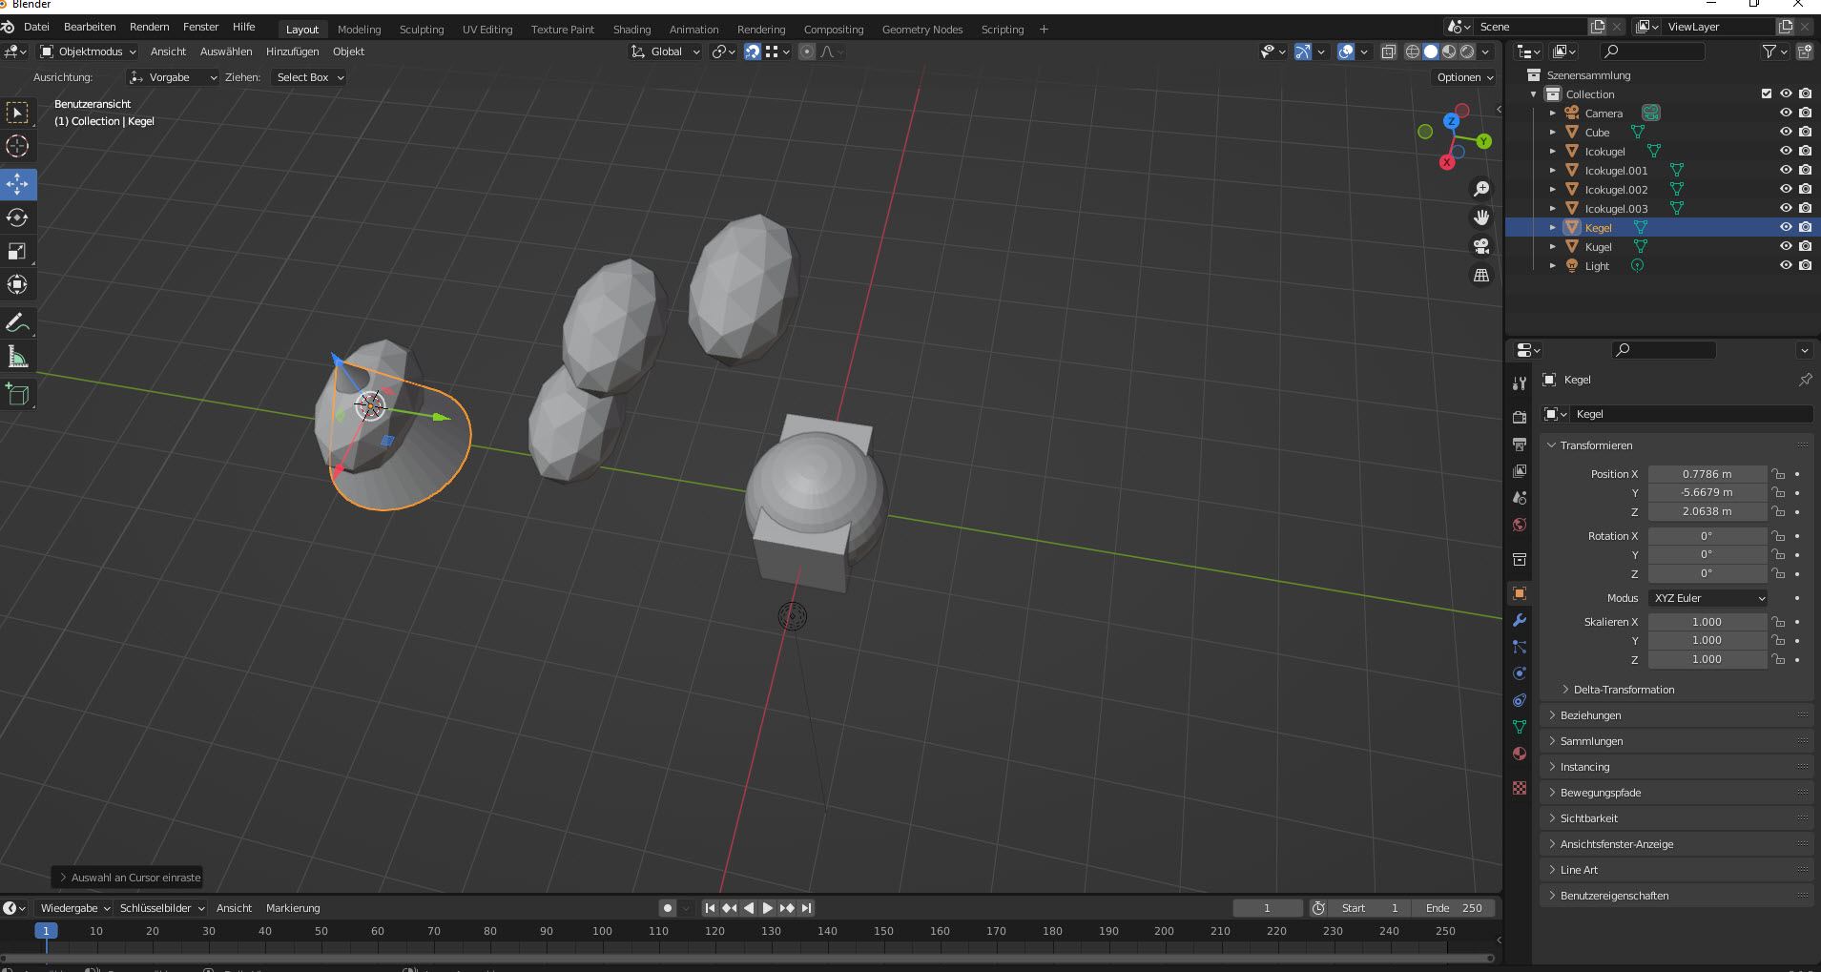Switch to the Sculpting workspace tab
This screenshot has width=1821, height=972.
[x=422, y=30]
